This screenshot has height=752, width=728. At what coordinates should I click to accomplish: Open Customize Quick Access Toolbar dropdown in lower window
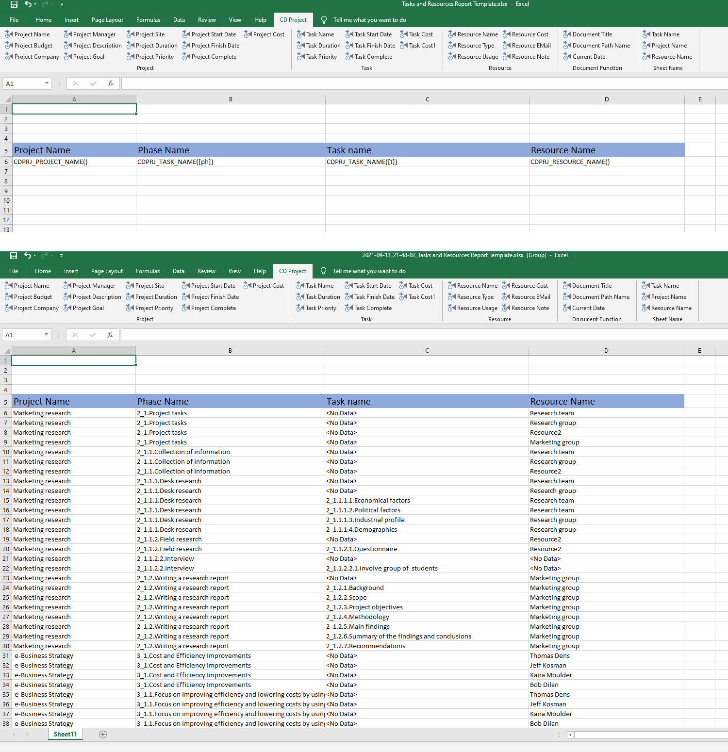(x=61, y=255)
